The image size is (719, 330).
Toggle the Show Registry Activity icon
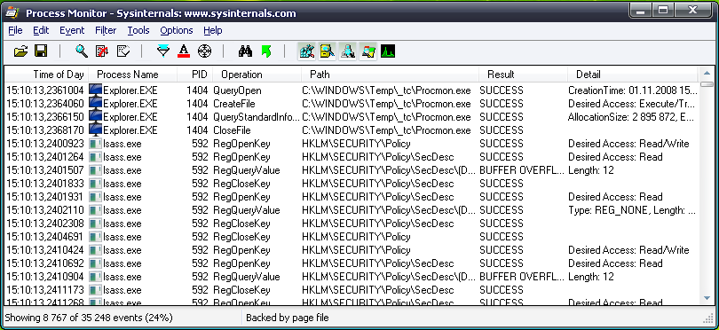click(x=307, y=51)
